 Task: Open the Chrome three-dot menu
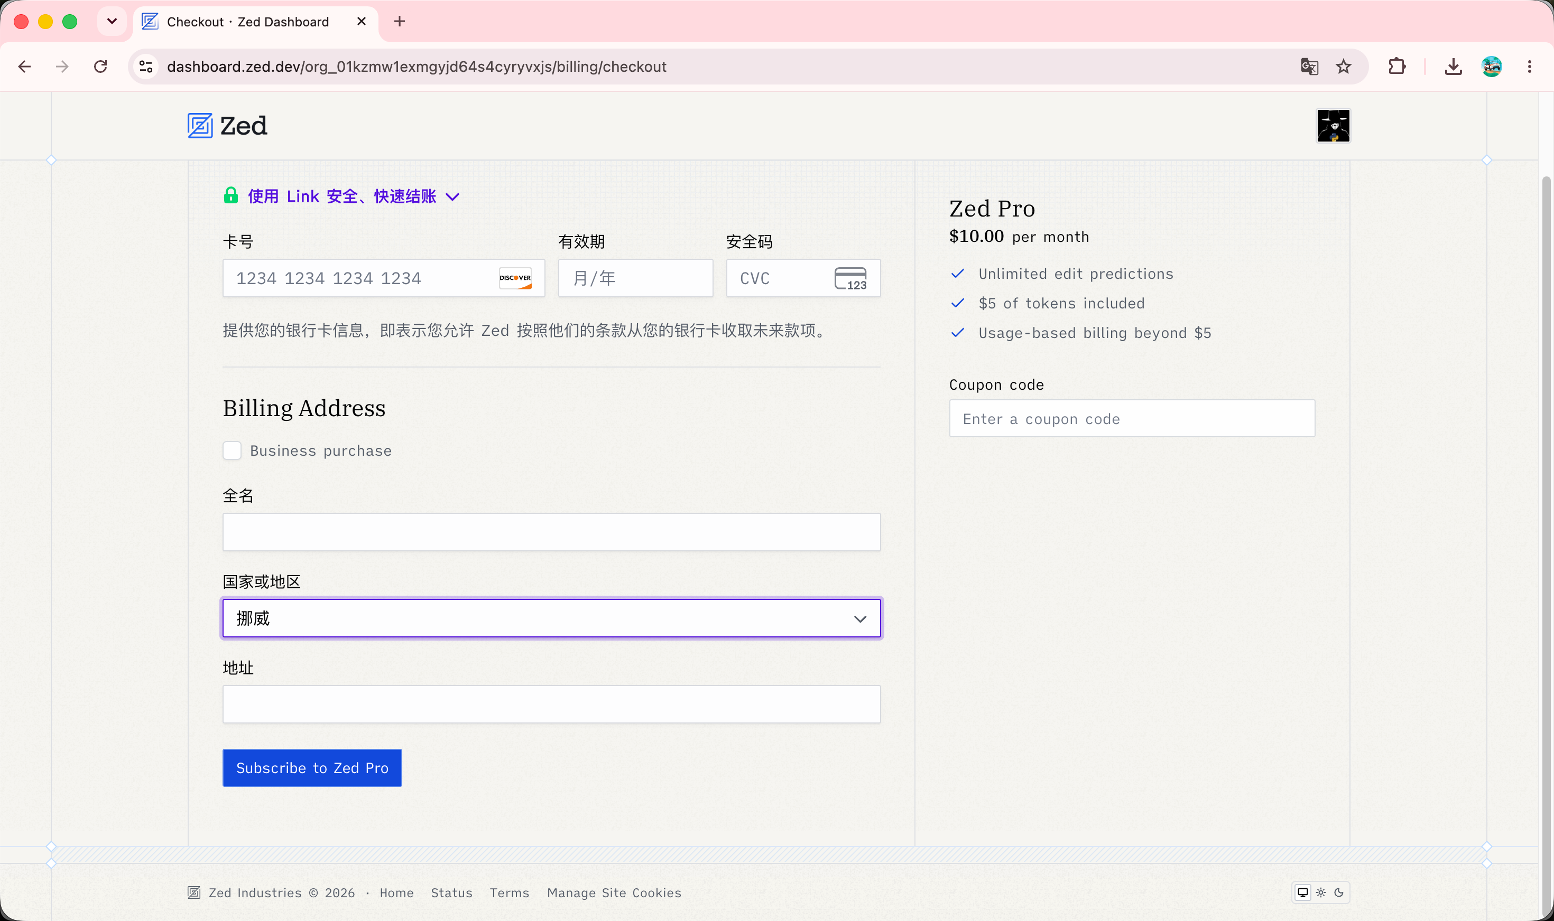coord(1529,67)
